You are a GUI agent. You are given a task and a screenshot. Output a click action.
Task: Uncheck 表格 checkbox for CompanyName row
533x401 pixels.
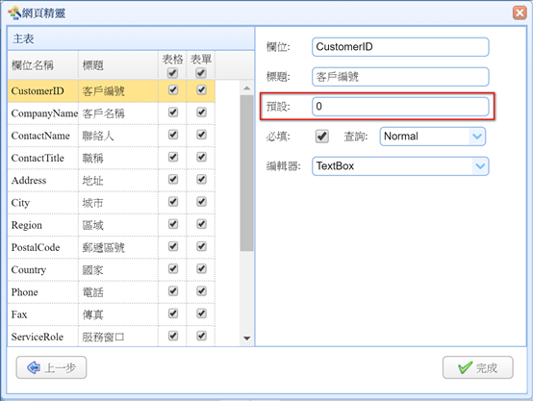click(x=173, y=113)
